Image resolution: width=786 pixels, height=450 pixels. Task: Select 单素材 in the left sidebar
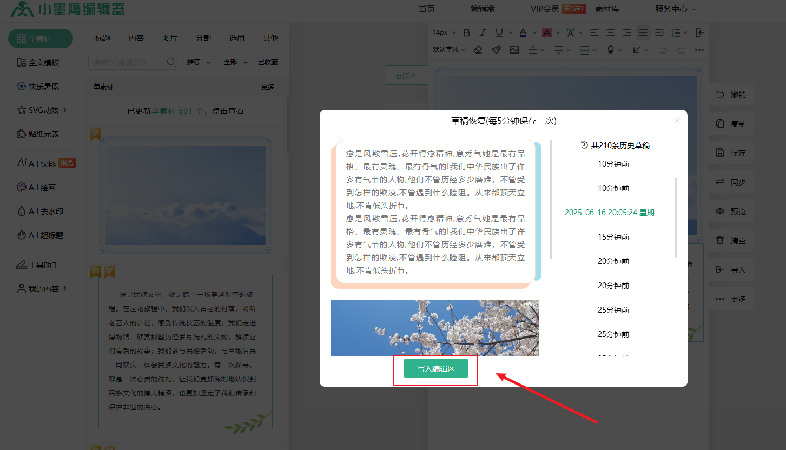(41, 38)
